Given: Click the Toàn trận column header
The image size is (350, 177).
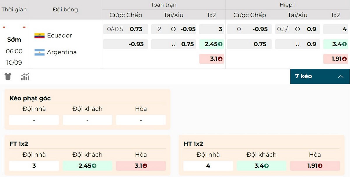Looking at the screenshot, I should click(x=163, y=5).
